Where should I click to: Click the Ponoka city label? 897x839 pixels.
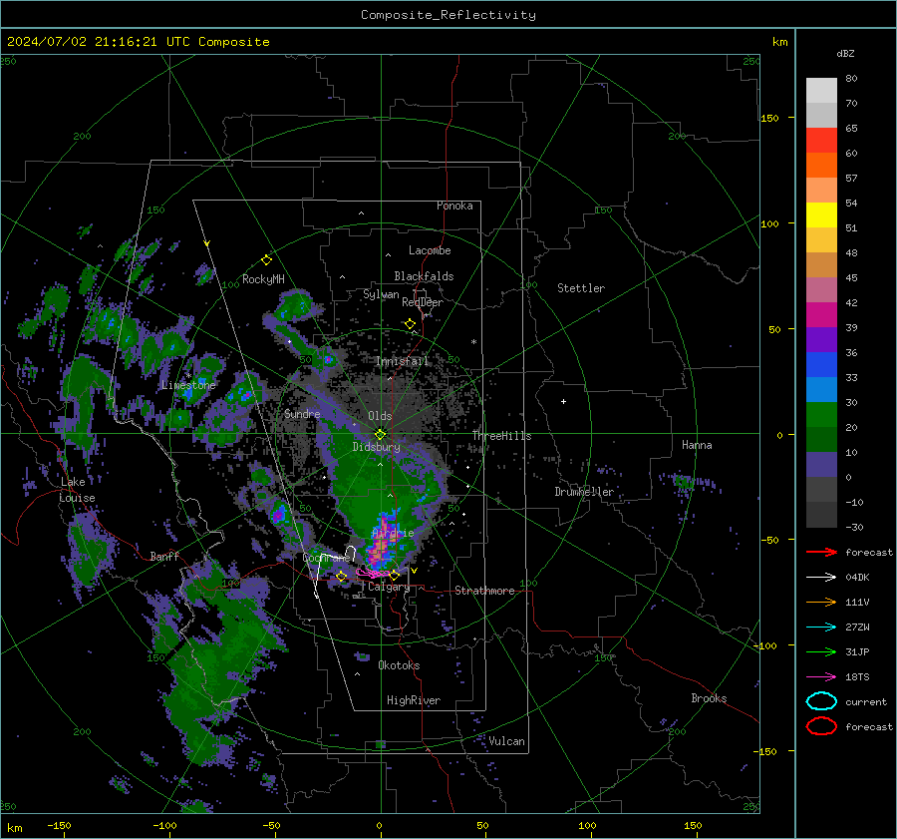[454, 206]
